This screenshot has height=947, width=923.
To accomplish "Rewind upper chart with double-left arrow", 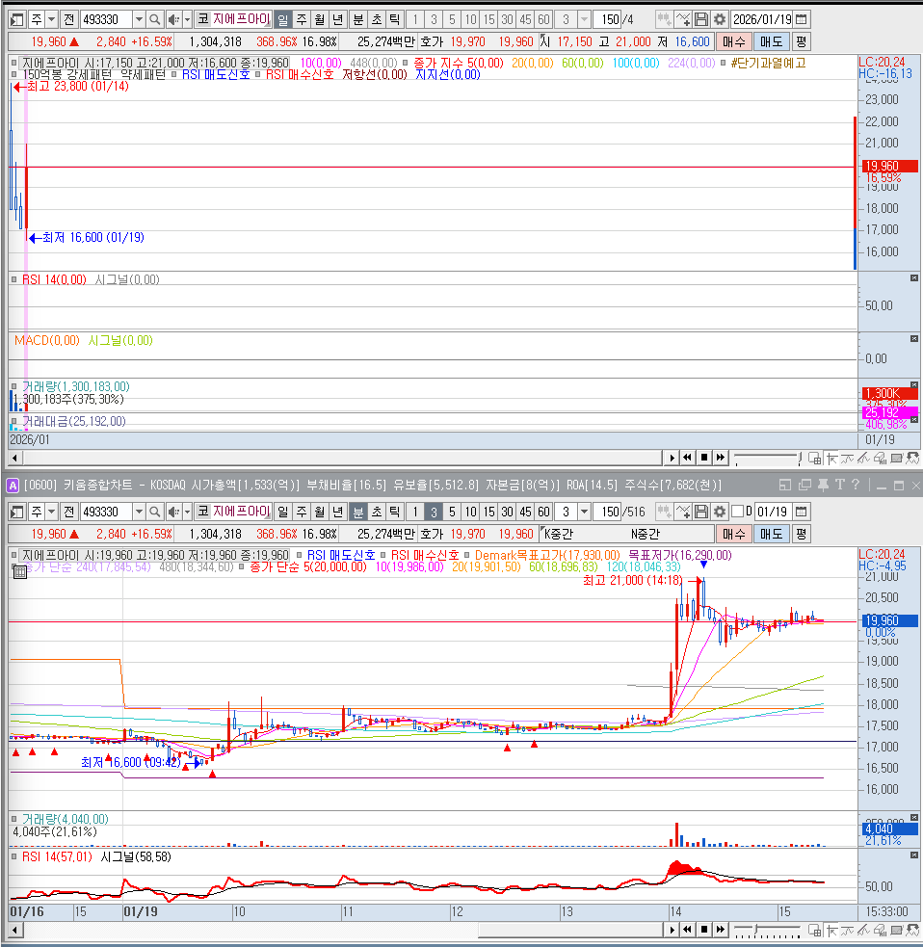I will click(x=687, y=458).
